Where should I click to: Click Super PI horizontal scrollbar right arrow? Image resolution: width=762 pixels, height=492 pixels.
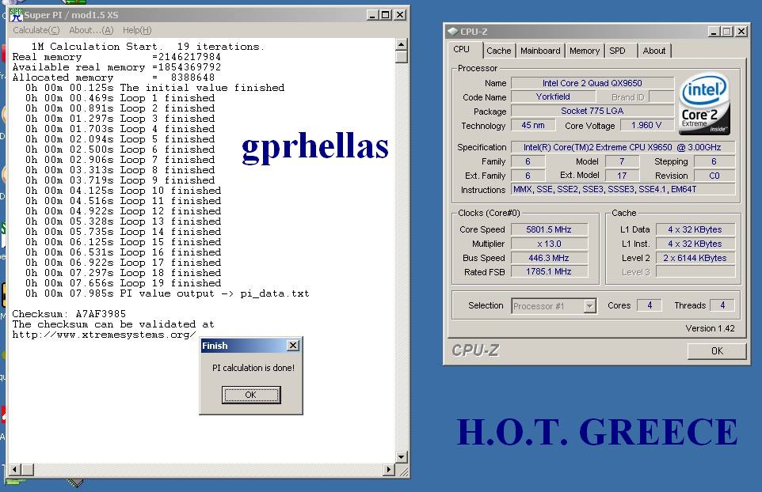[388, 469]
